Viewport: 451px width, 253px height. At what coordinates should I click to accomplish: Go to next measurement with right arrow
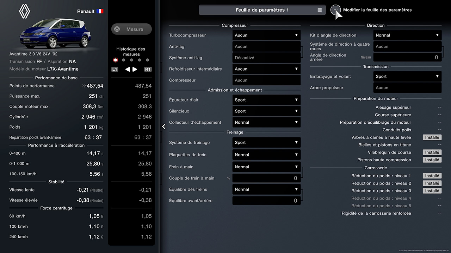pyautogui.click(x=135, y=70)
